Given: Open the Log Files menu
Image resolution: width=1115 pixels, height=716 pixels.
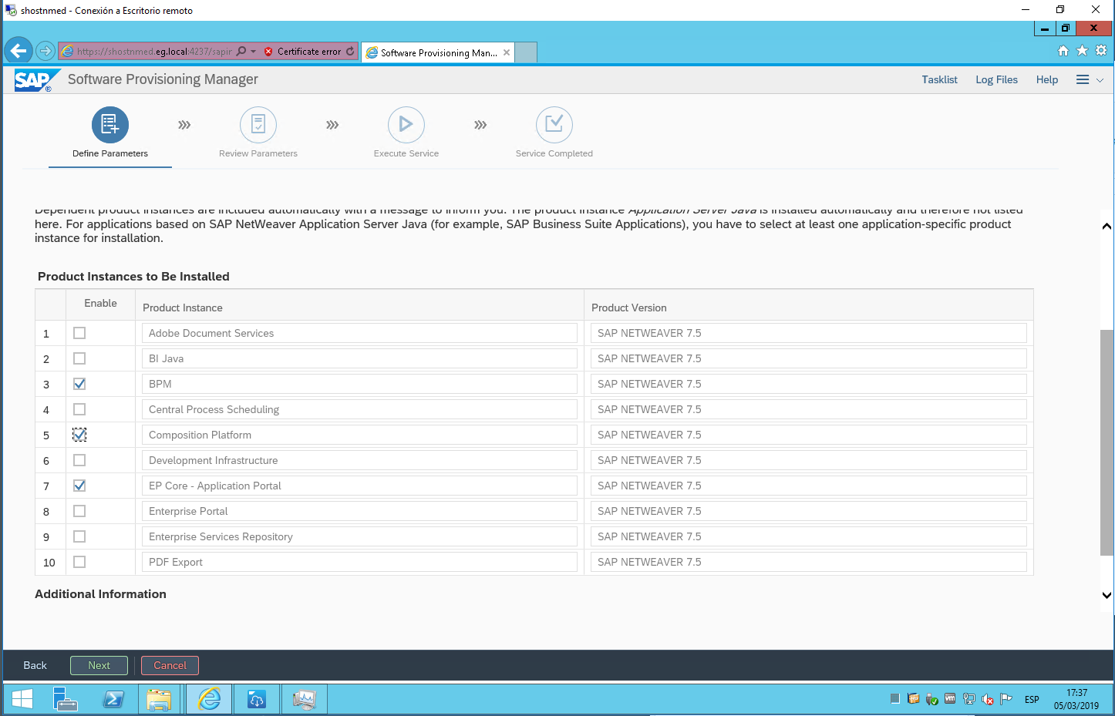Looking at the screenshot, I should pyautogui.click(x=996, y=80).
